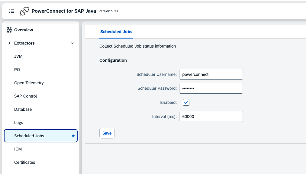Click the arrow icon left of Extractors
306x174 pixels.
9,43
